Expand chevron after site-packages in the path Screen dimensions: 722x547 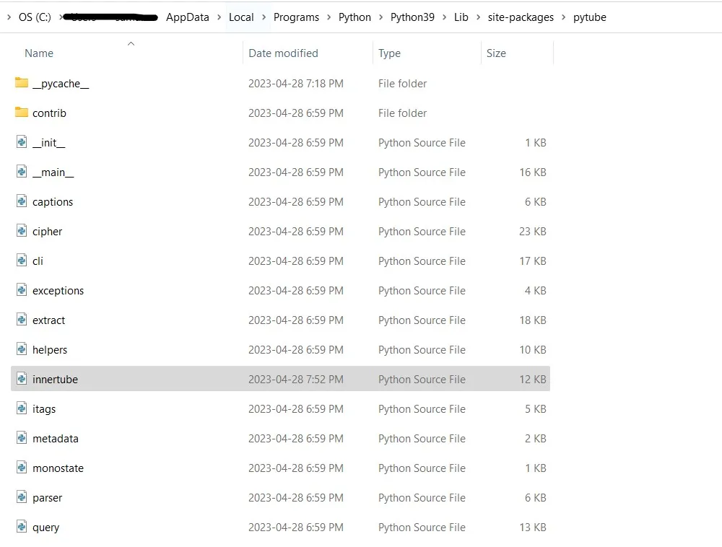(x=564, y=17)
